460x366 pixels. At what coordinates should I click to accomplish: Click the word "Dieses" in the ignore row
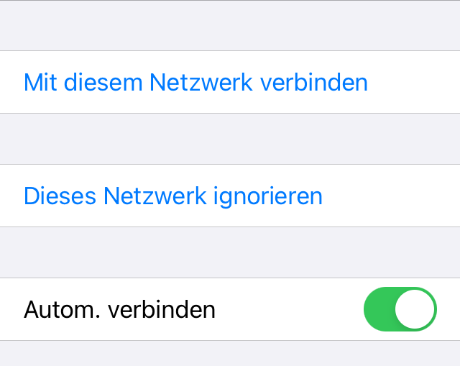60,196
